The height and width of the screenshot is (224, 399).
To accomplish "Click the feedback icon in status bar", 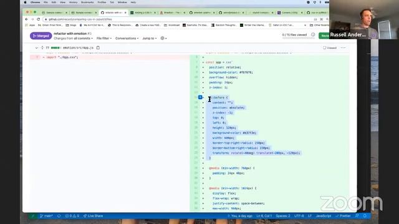I will (x=357, y=216).
